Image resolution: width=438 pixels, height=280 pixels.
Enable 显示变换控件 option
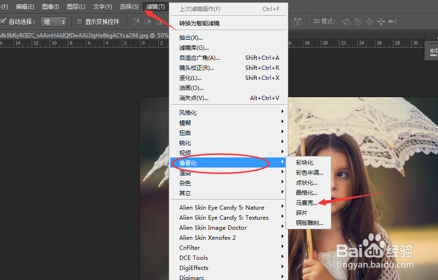point(79,21)
